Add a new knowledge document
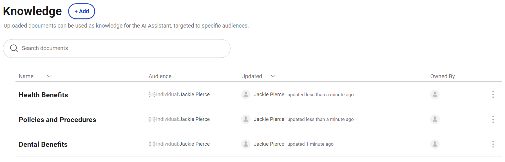 [x=82, y=11]
